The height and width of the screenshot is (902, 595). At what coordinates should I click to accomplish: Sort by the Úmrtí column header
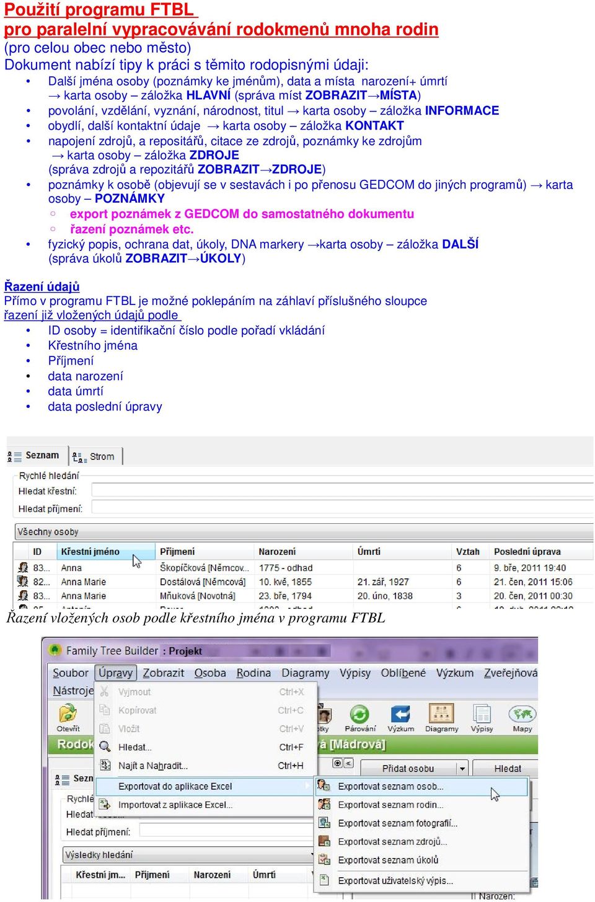402,552
